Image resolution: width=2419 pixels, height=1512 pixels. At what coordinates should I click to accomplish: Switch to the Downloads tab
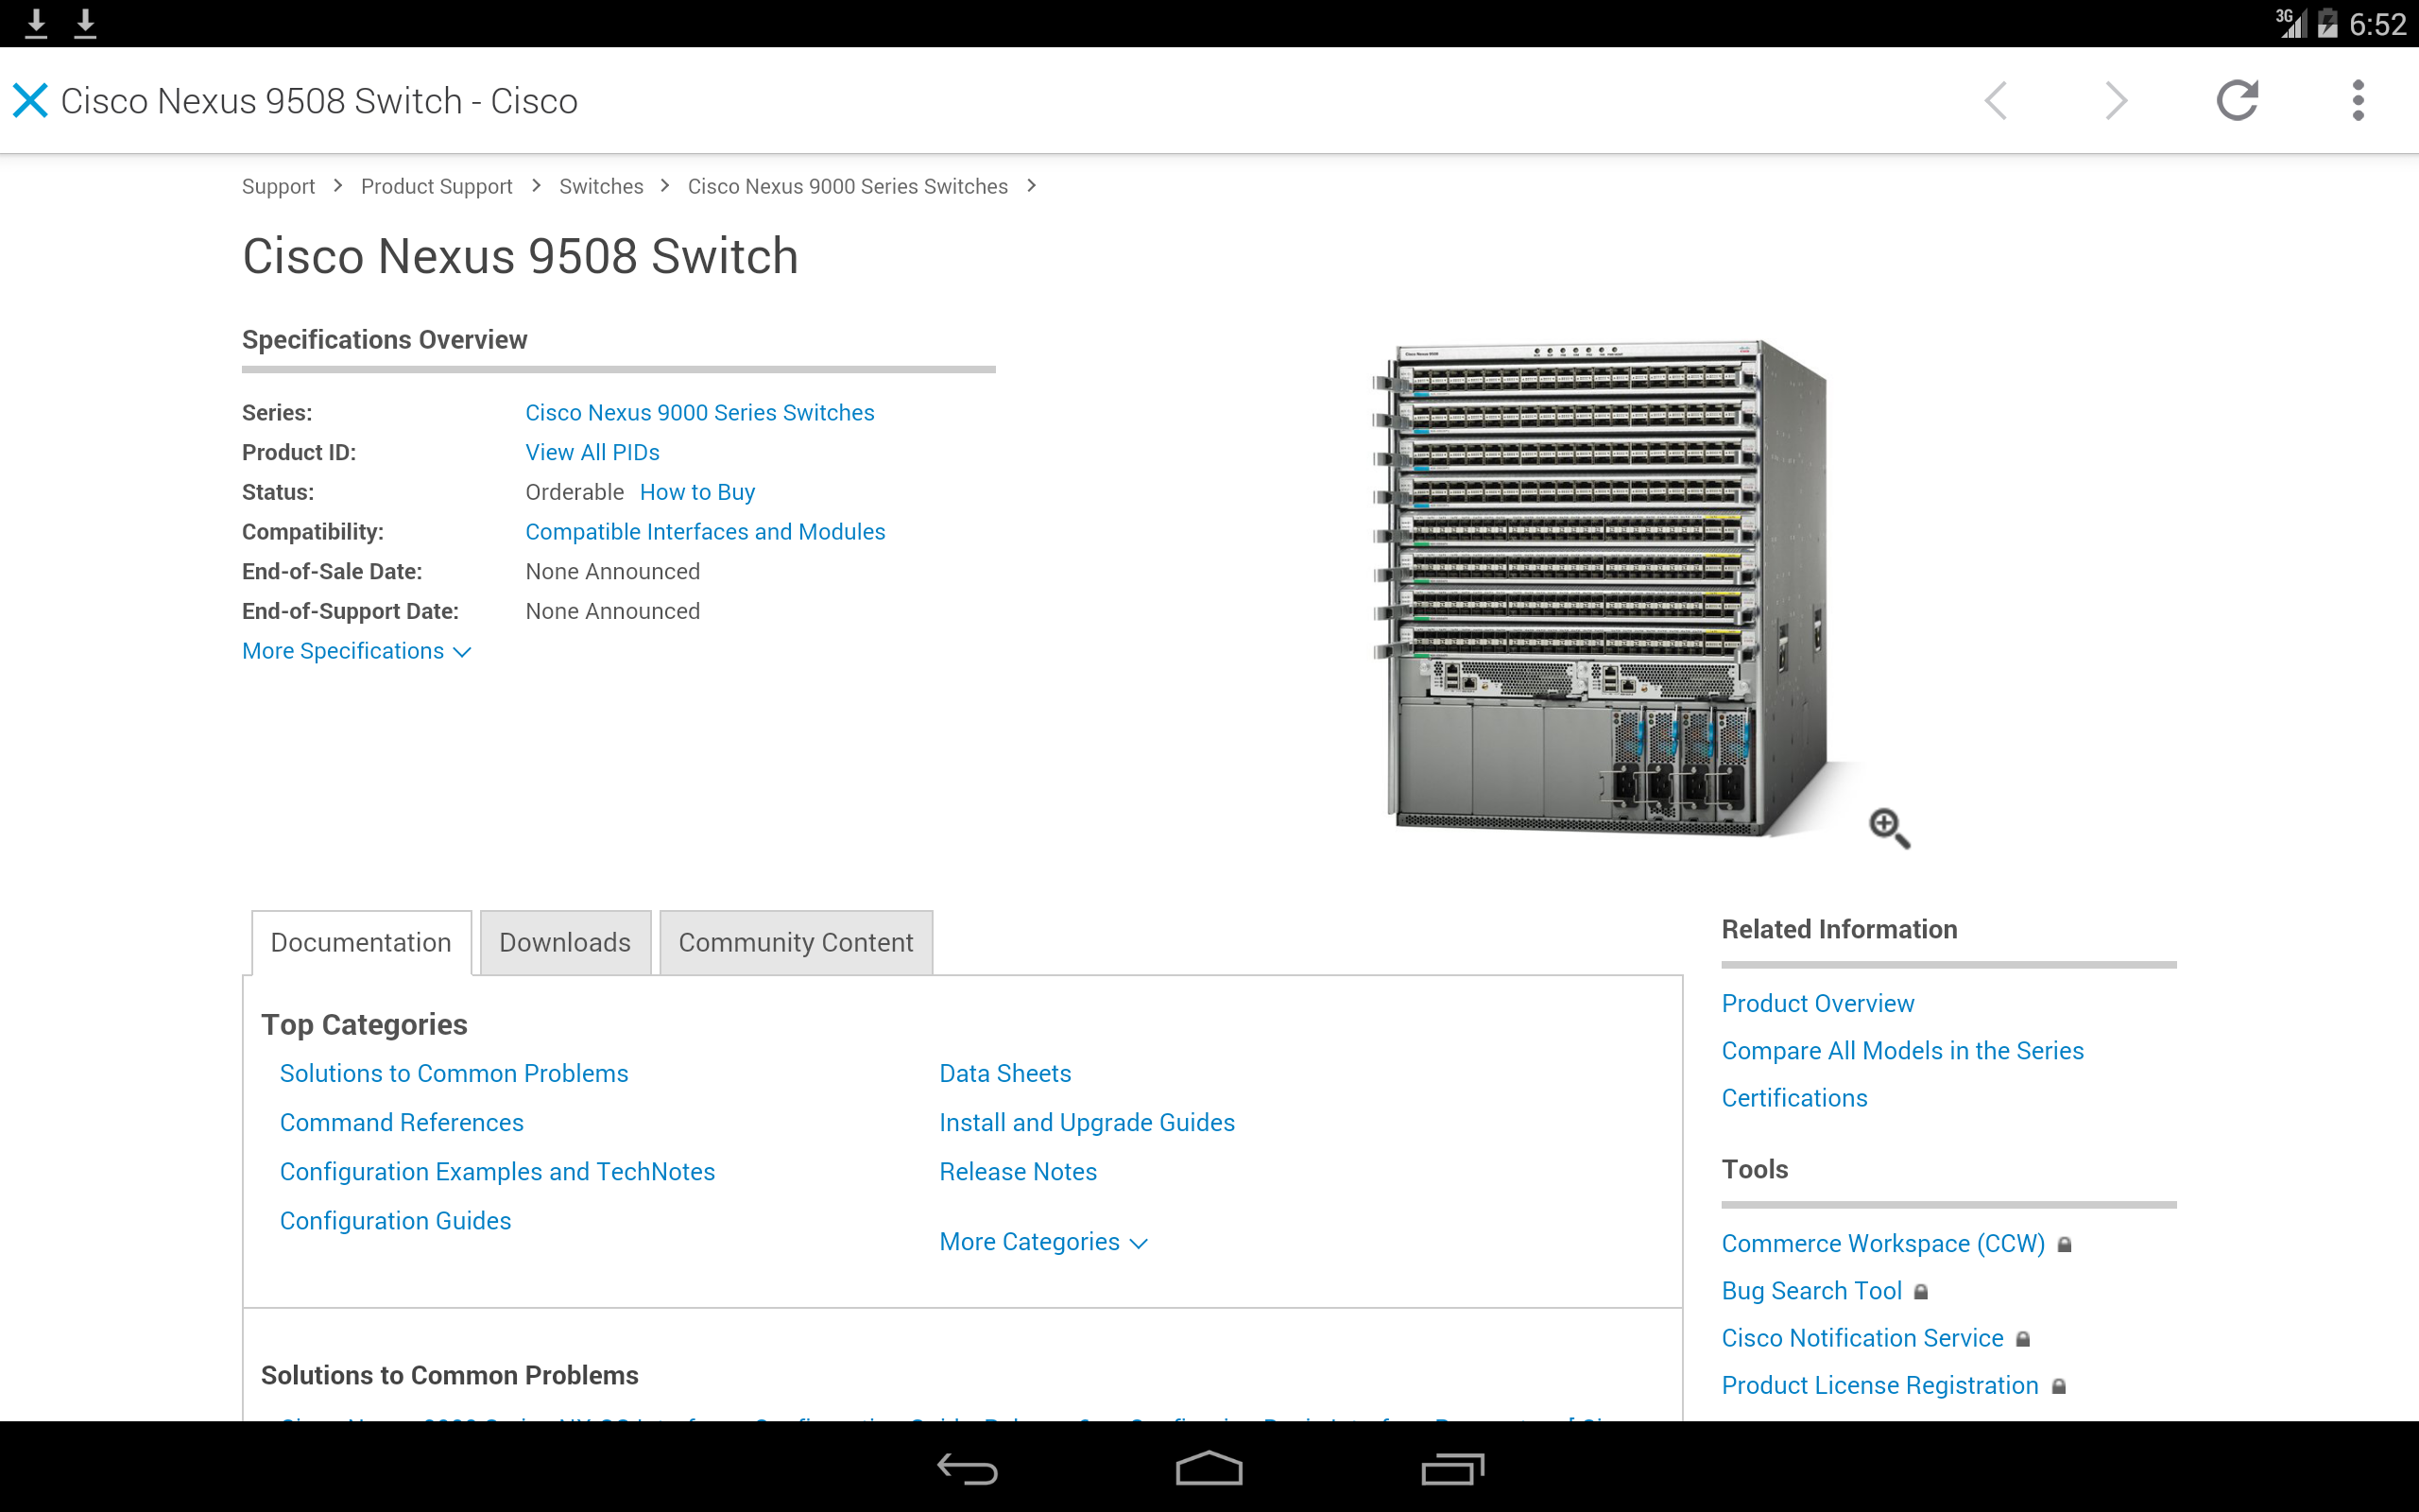click(565, 942)
